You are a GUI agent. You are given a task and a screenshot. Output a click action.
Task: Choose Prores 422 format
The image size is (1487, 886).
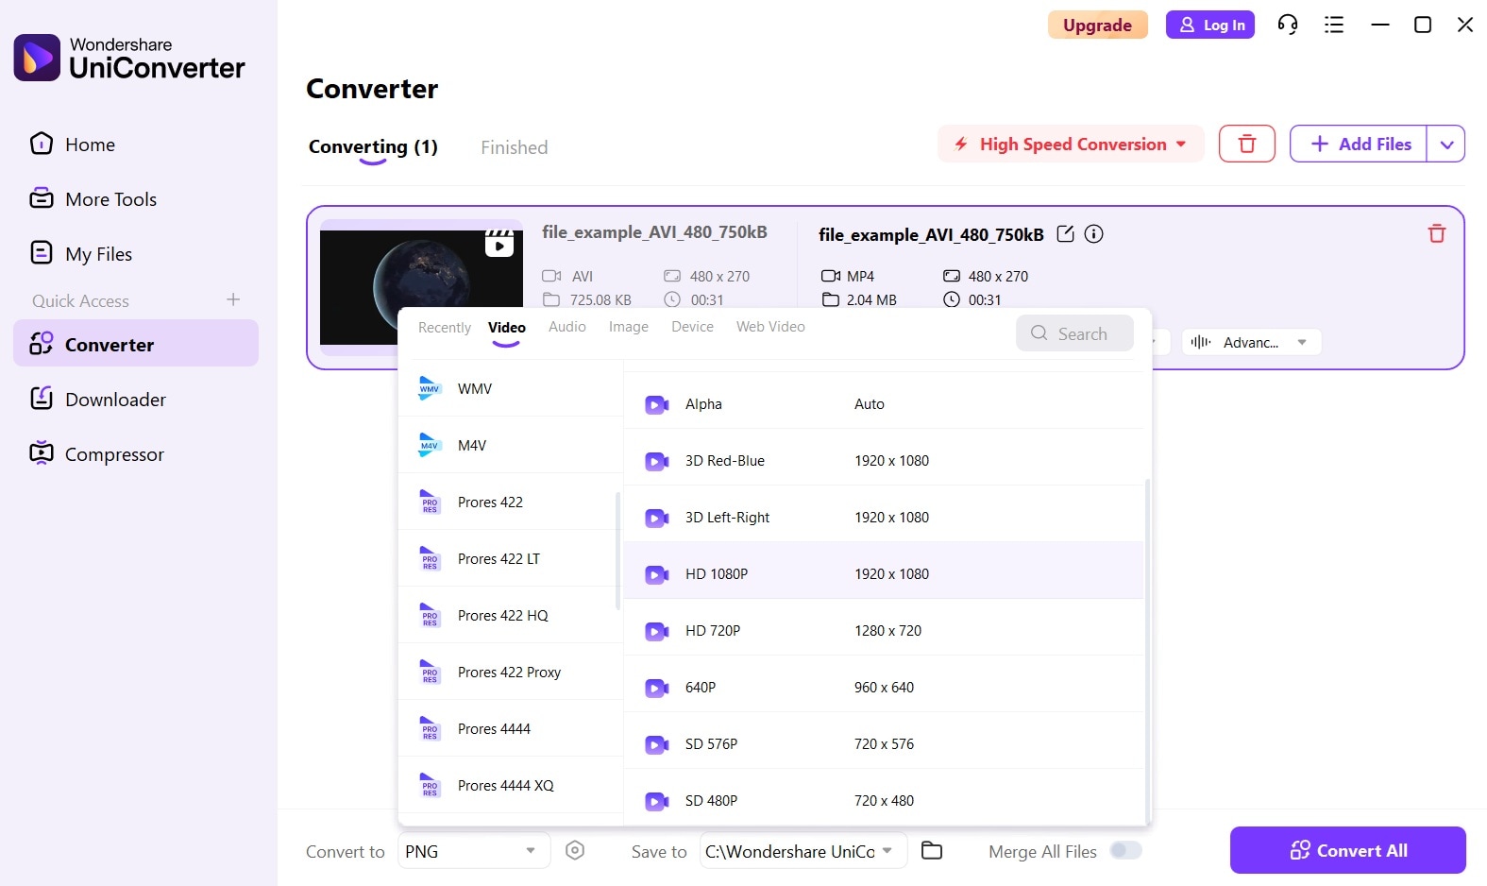click(x=510, y=502)
